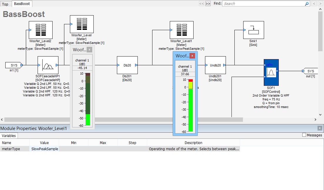Screen dimensions: 324x190
Task: Click the vertical canvas scrollbar thumb
Action: tap(320, 31)
